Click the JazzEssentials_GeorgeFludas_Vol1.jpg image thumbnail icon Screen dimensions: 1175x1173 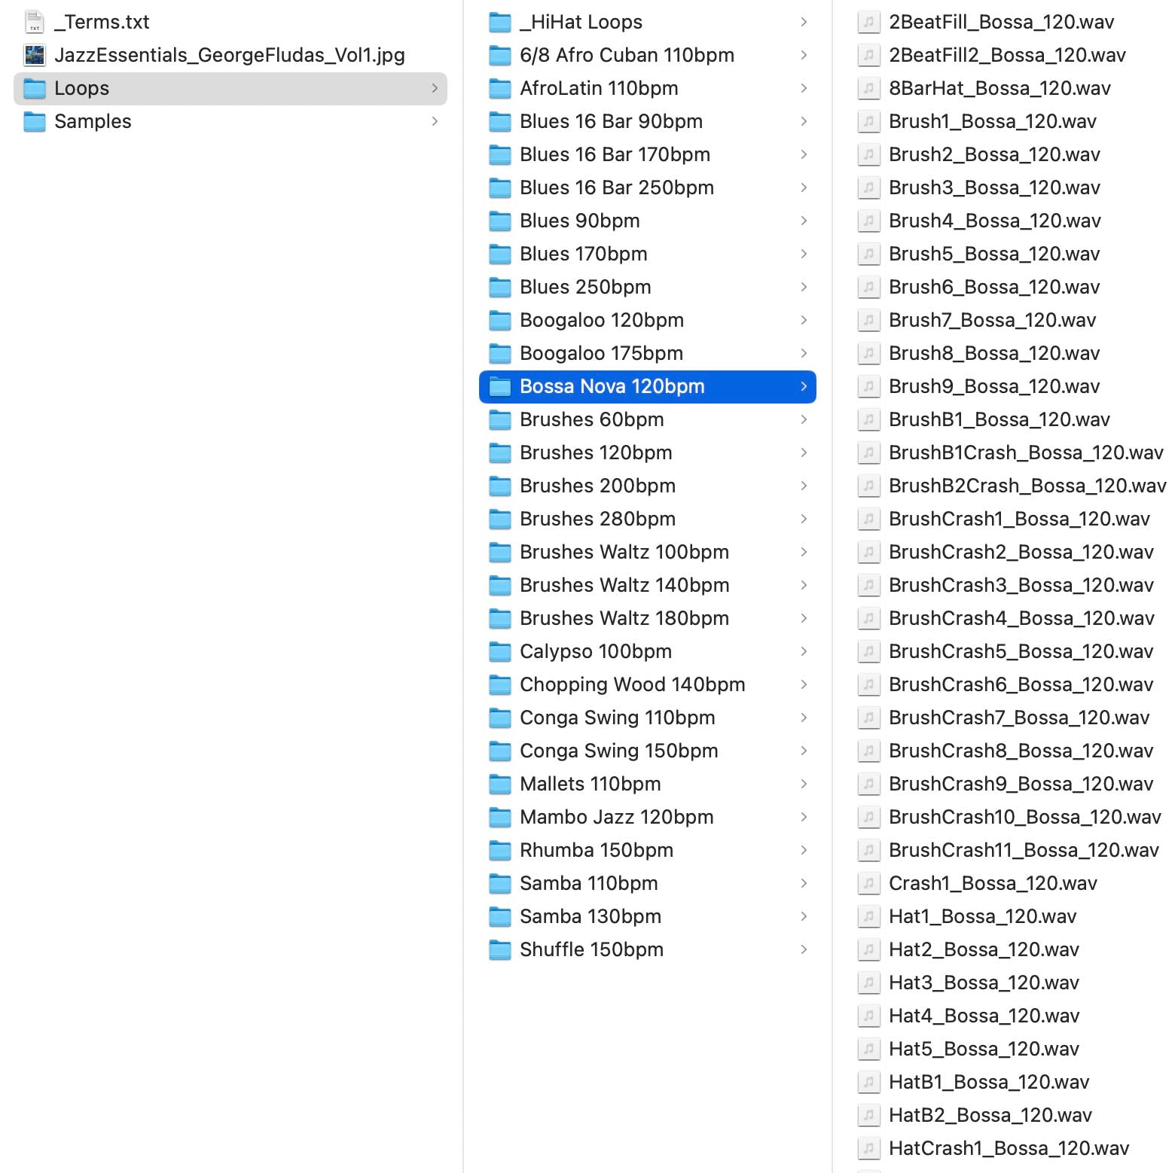[35, 55]
